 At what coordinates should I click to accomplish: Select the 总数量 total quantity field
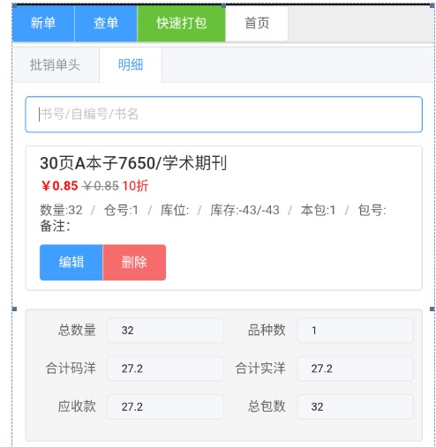coord(165,331)
